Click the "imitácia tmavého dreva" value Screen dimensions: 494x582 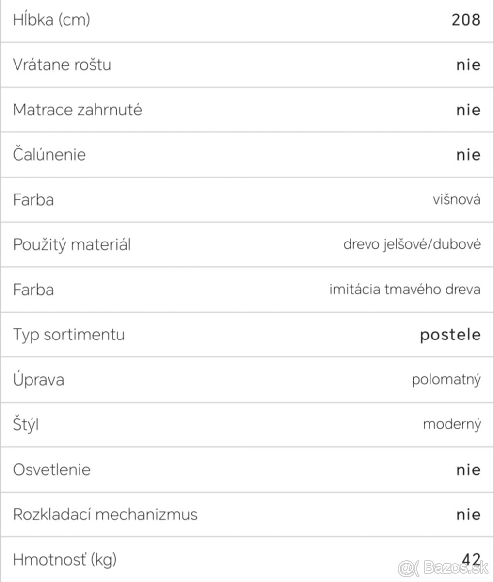point(405,290)
